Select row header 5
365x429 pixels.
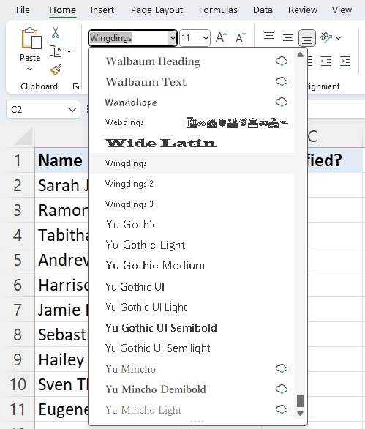coord(18,260)
